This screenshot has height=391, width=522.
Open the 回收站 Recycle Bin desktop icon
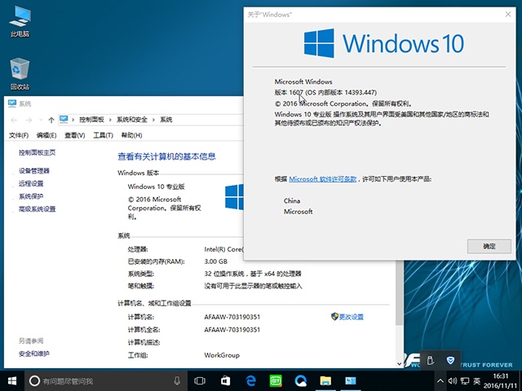pyautogui.click(x=20, y=72)
